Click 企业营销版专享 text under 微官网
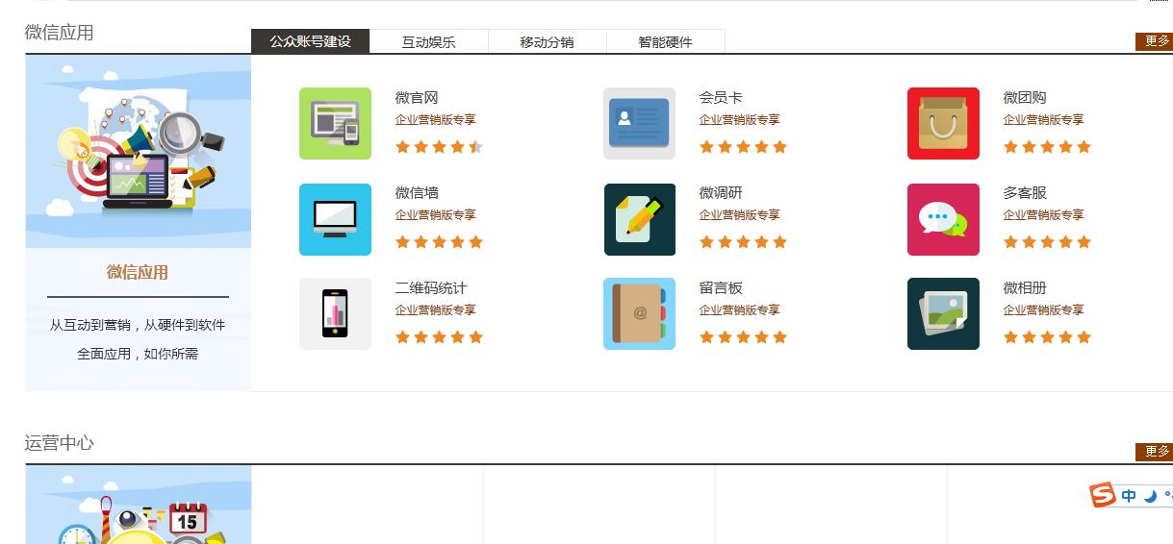Screen dimensions: 1173x544 pyautogui.click(x=435, y=120)
